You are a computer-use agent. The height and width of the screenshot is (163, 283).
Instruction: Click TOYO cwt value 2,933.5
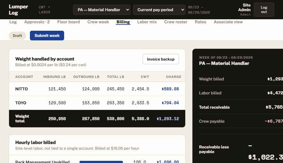coord(140,103)
